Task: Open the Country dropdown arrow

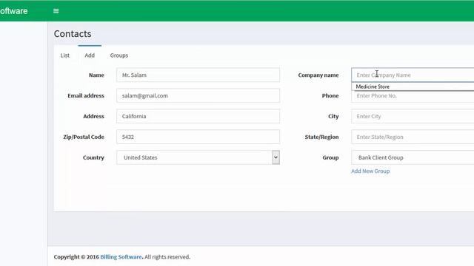Action: pos(276,157)
